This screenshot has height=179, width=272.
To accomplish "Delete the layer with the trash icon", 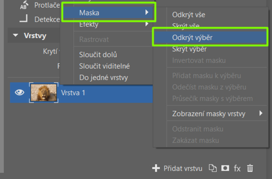I will [250, 168].
